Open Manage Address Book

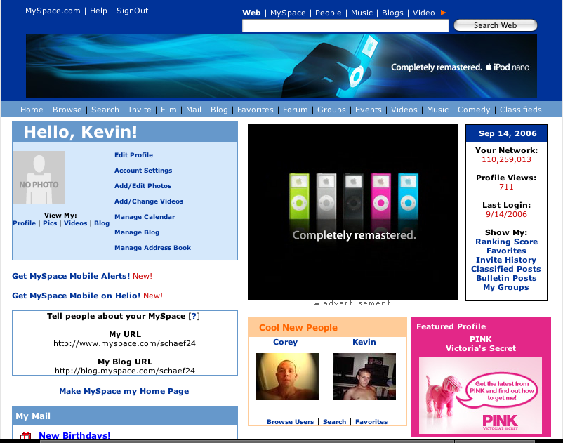[x=152, y=248]
